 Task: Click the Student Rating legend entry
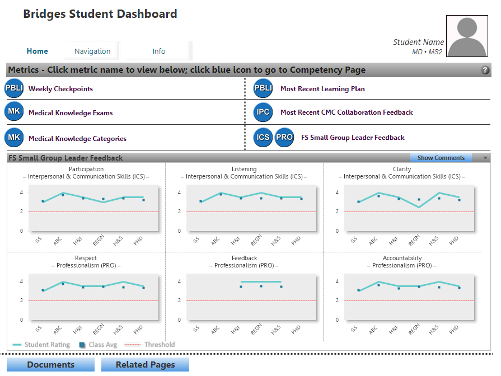click(41, 345)
